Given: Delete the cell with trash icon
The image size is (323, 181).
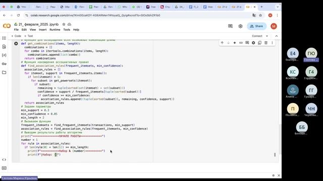Looking at the screenshot, I should (266, 43).
